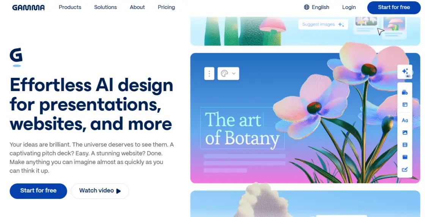425x217 pixels.
Task: Click the Suggest images button
Action: click(323, 25)
